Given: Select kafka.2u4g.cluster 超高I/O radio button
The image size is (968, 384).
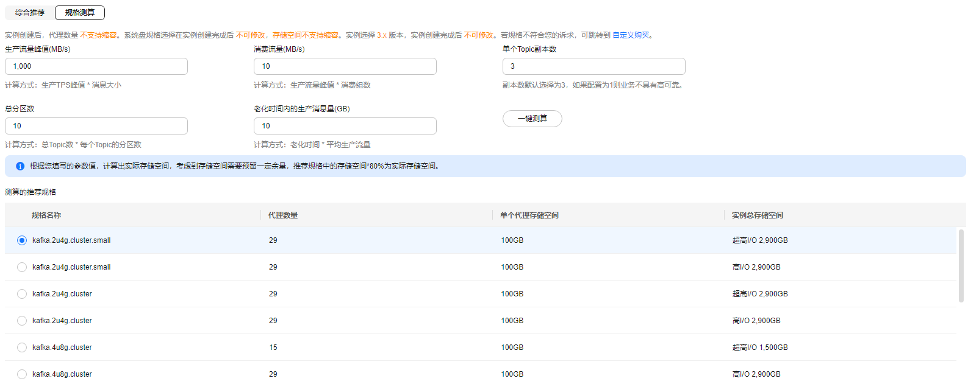Looking at the screenshot, I should tap(22, 294).
